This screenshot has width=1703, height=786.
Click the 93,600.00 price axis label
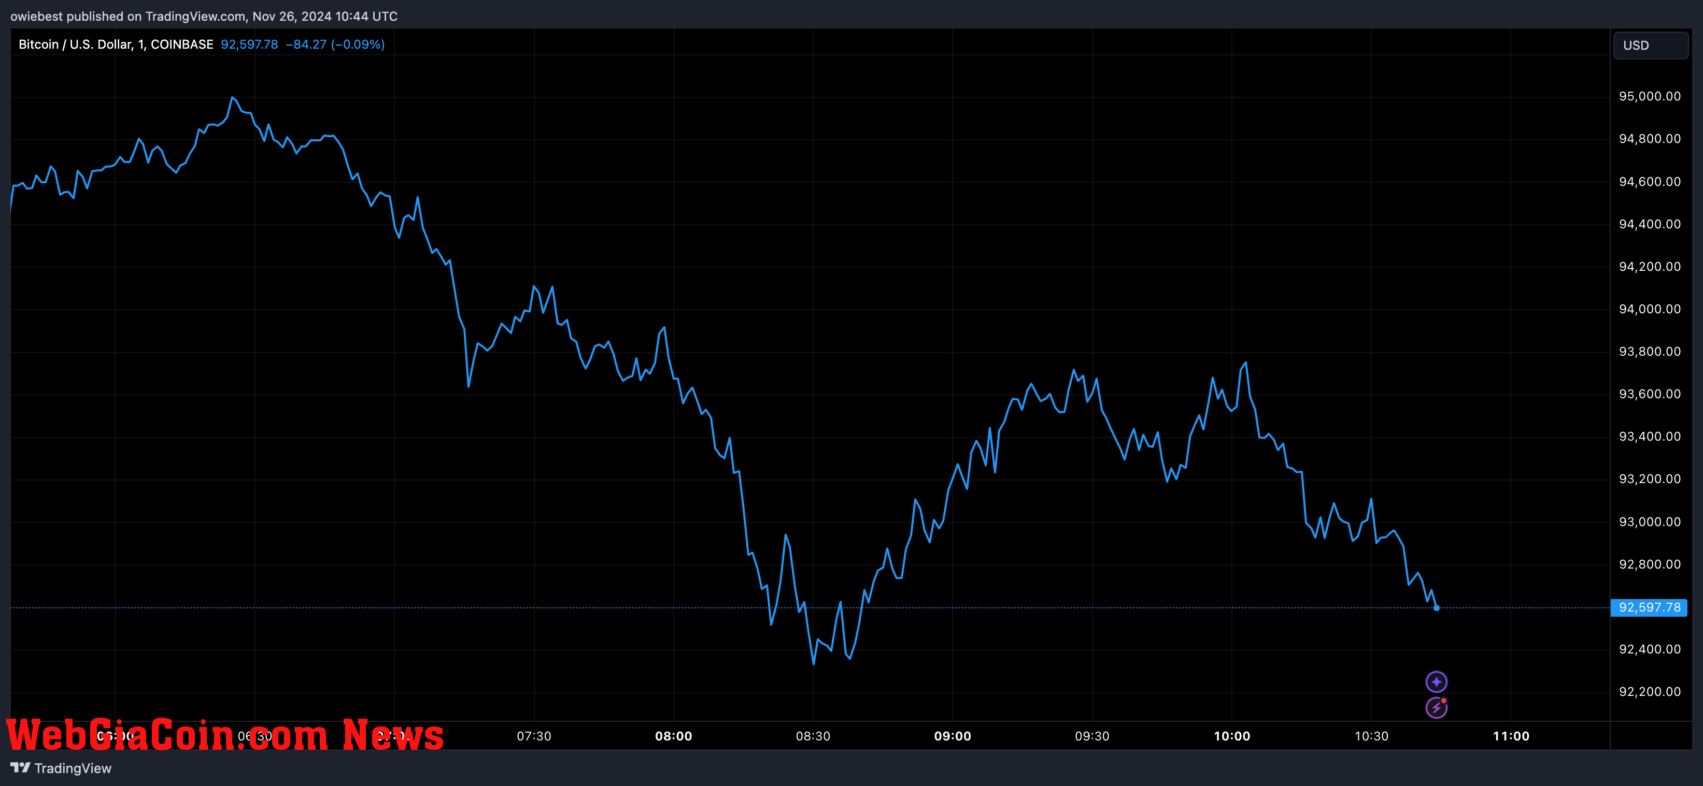coord(1650,394)
